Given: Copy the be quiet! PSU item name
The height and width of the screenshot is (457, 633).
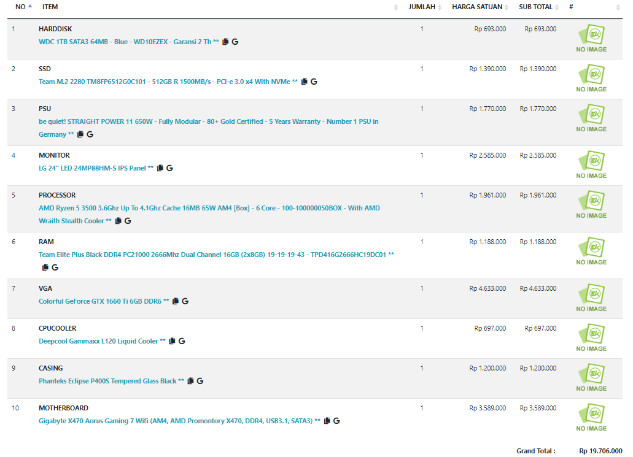Looking at the screenshot, I should click(x=80, y=134).
